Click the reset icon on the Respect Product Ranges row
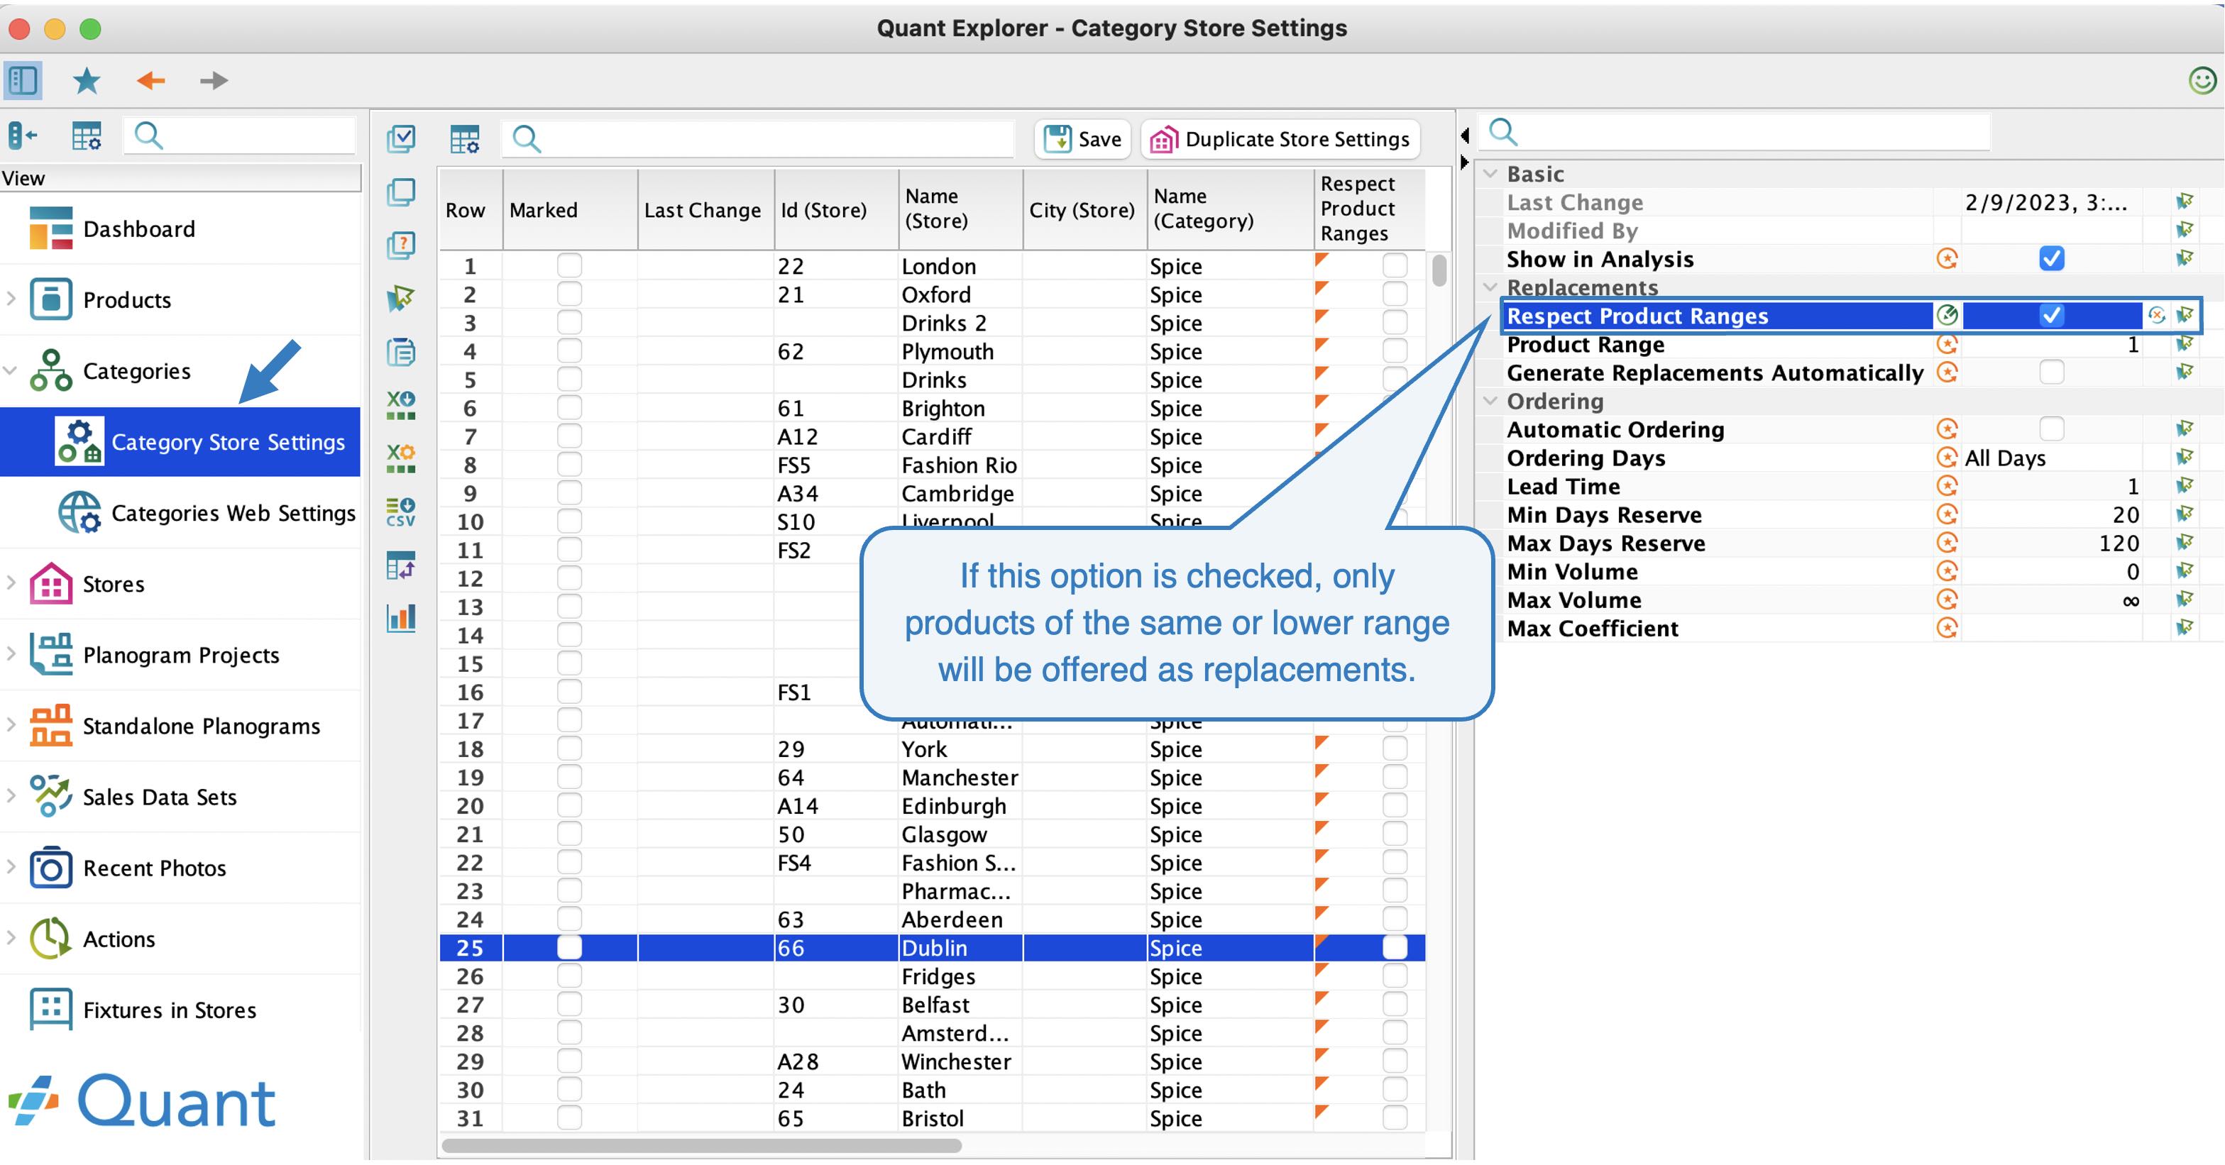Viewport: 2225px width, 1165px height. tap(2157, 315)
